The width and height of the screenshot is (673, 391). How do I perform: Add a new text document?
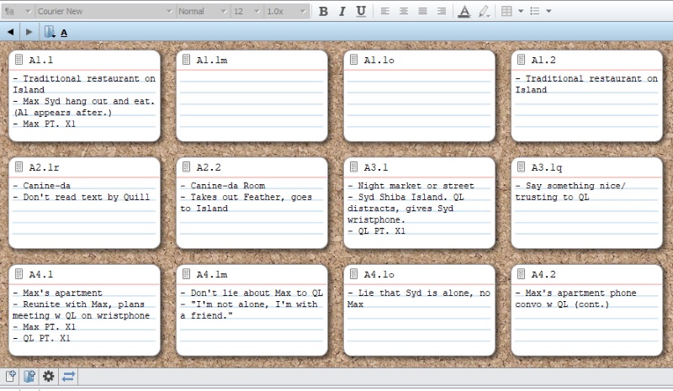(x=11, y=376)
